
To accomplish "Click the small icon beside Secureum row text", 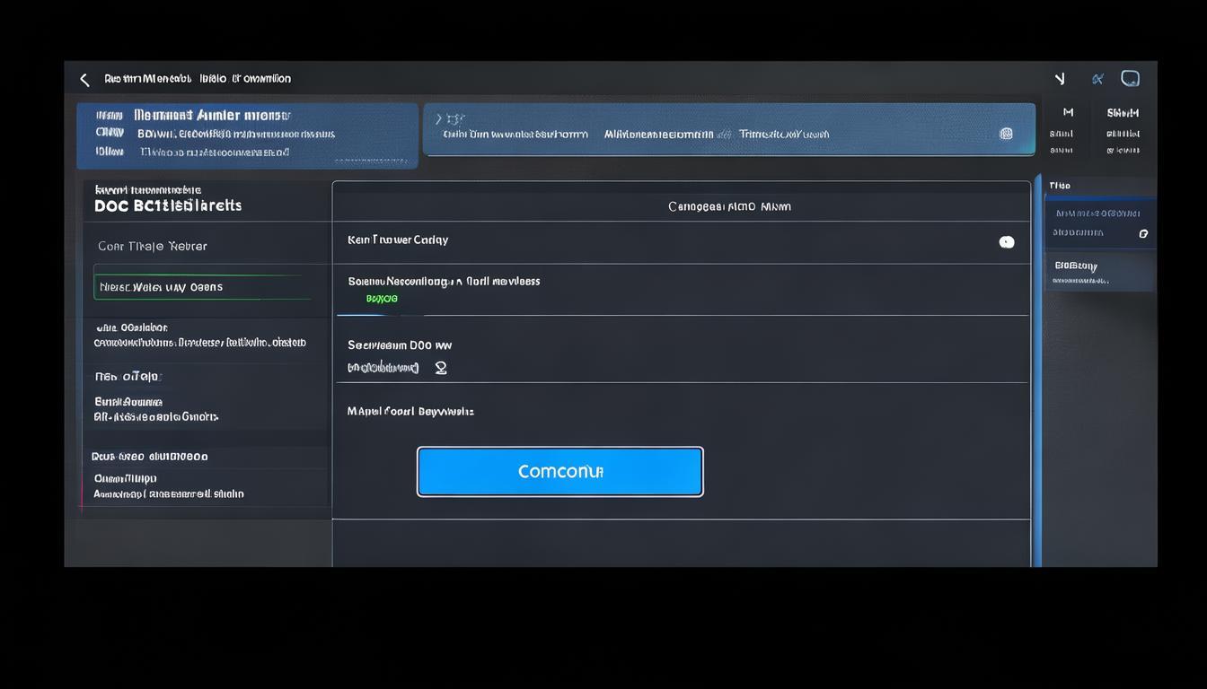I will (x=441, y=368).
